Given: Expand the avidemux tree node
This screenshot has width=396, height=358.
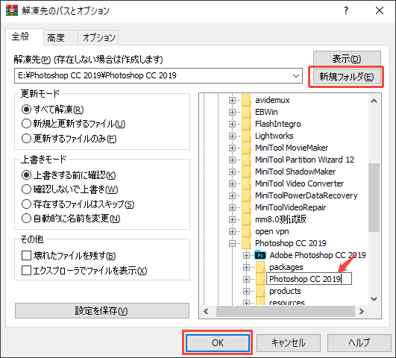Looking at the screenshot, I should pos(232,100).
